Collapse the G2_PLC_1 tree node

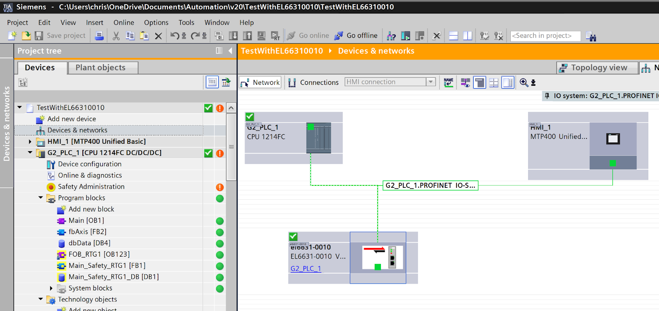point(30,152)
